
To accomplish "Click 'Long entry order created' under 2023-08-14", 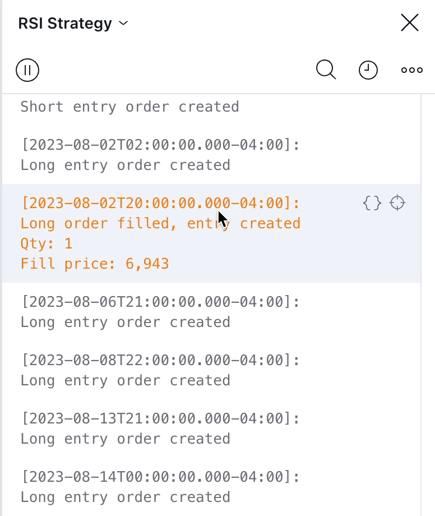I will [x=125, y=497].
